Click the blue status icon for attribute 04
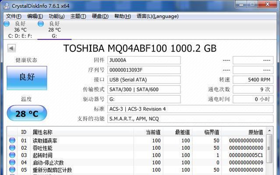 12,162
